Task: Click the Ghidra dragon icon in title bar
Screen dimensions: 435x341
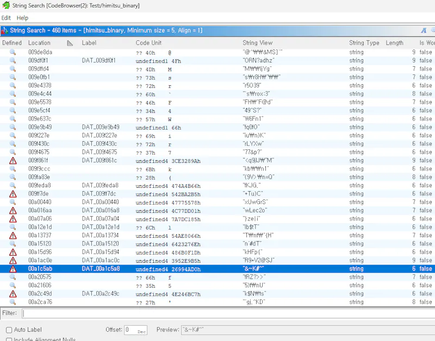Action: click(x=6, y=5)
